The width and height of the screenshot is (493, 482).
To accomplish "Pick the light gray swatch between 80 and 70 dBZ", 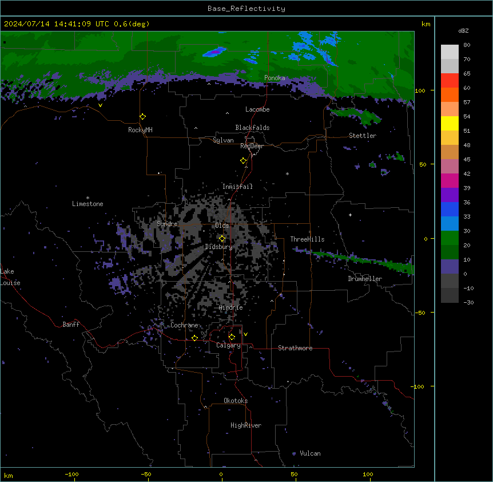I will tap(450, 52).
